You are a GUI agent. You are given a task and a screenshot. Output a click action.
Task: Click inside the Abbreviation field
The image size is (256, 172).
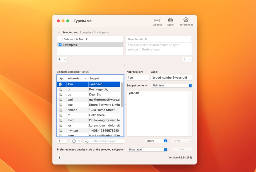(x=137, y=77)
